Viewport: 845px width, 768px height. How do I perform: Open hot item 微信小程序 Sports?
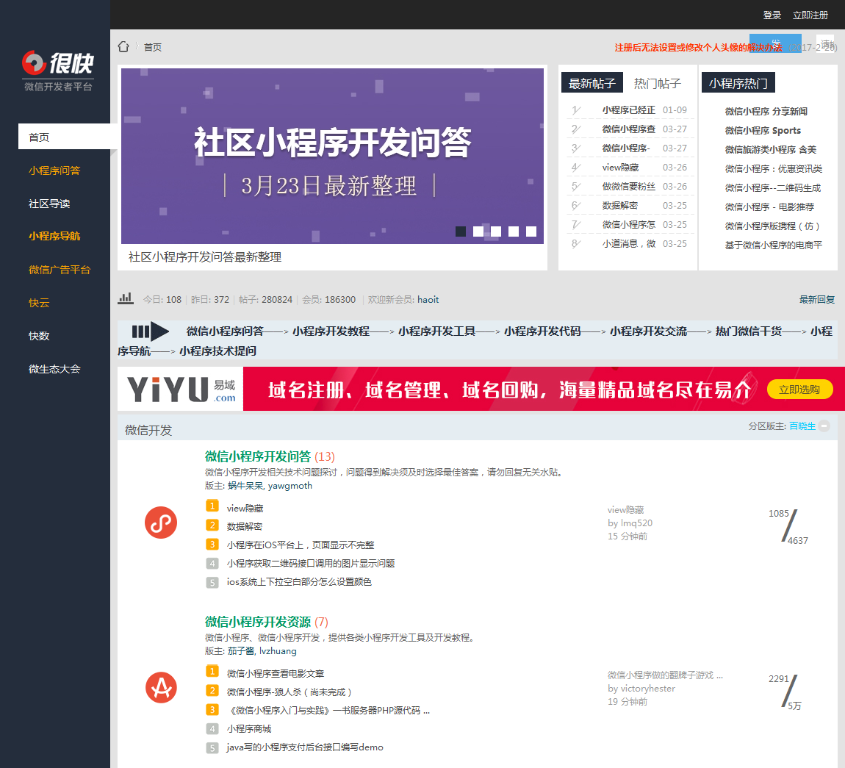click(763, 130)
